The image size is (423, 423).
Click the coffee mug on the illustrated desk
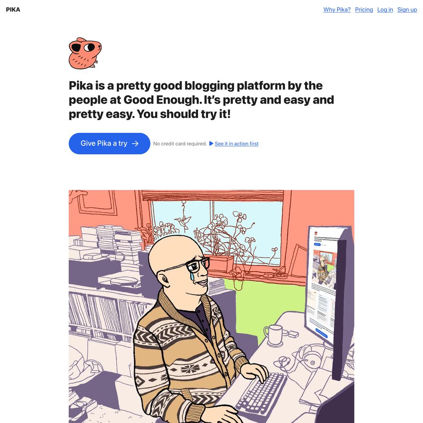tap(275, 335)
